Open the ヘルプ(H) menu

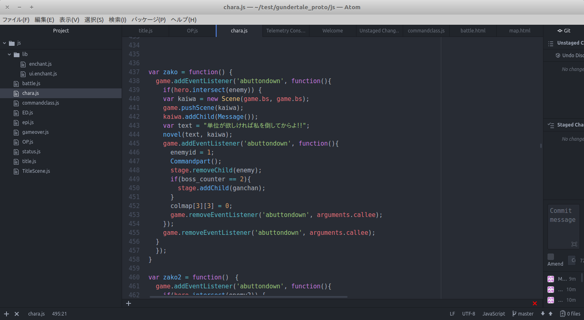pyautogui.click(x=184, y=20)
